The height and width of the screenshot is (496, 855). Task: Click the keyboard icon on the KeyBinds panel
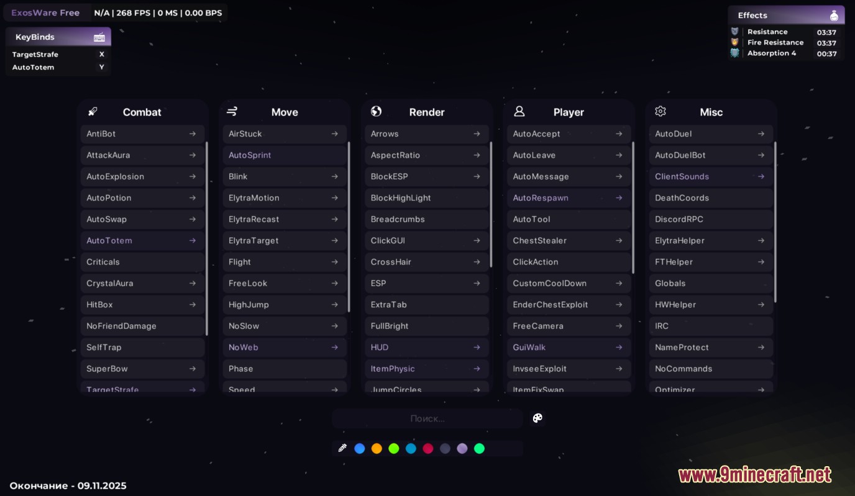click(x=99, y=37)
